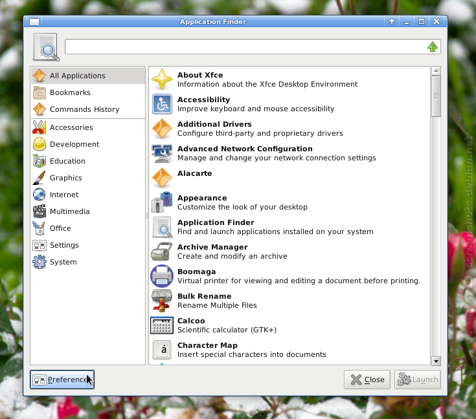Click the Additional Drivers icon
The image size is (476, 419).
(162, 129)
